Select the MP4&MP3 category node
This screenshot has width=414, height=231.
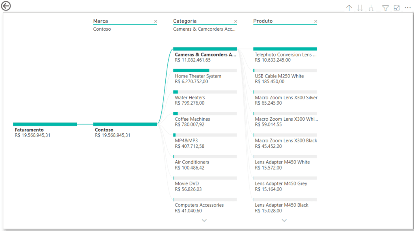tap(205, 141)
